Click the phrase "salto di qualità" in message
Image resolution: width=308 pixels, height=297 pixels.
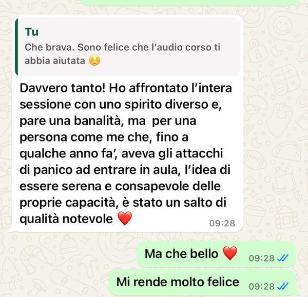pyautogui.click(x=123, y=210)
